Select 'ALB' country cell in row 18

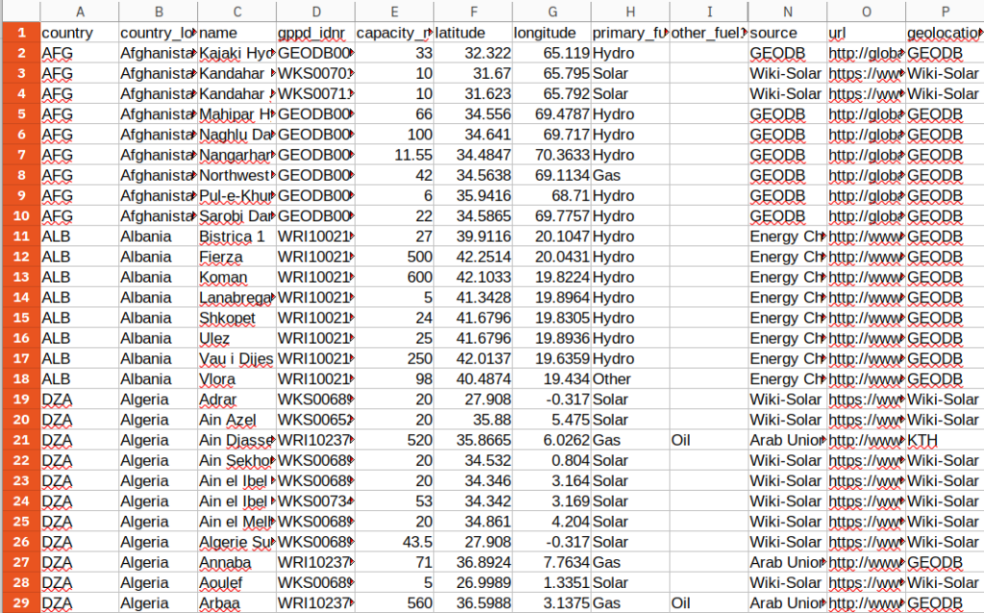tap(80, 379)
